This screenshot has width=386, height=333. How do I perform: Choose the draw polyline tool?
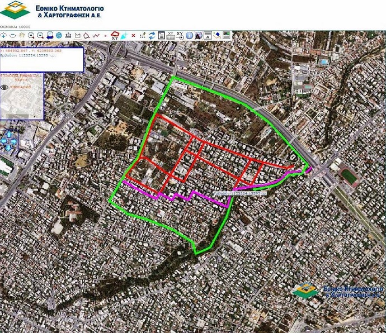coord(96,36)
